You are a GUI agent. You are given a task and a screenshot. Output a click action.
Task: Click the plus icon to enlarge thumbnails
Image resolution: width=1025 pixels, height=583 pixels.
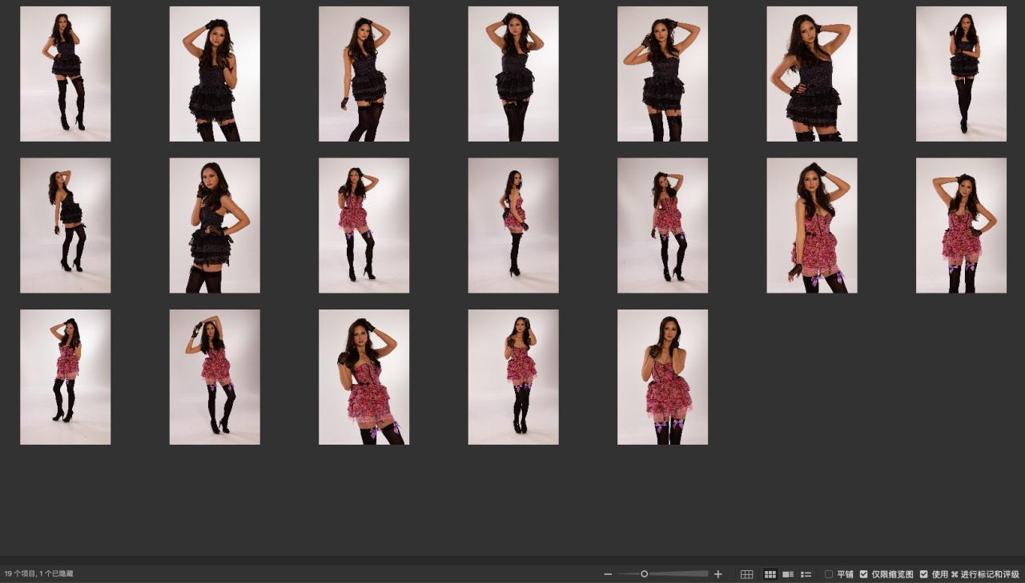coord(718,574)
